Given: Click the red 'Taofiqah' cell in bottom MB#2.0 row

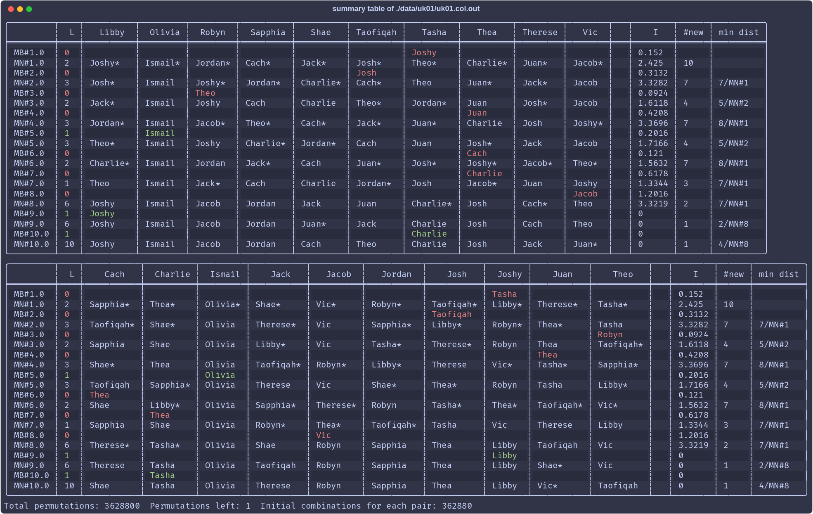Looking at the screenshot, I should (451, 314).
